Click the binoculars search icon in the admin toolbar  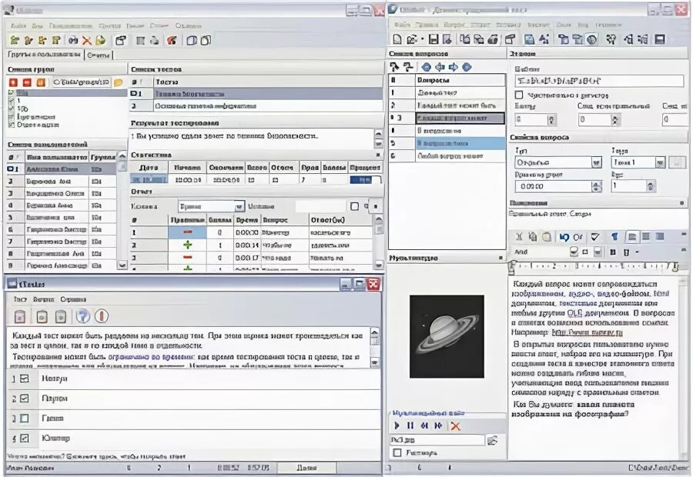point(73,41)
